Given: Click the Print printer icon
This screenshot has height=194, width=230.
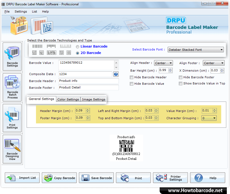Looking at the screenshot, I should (124, 178).
